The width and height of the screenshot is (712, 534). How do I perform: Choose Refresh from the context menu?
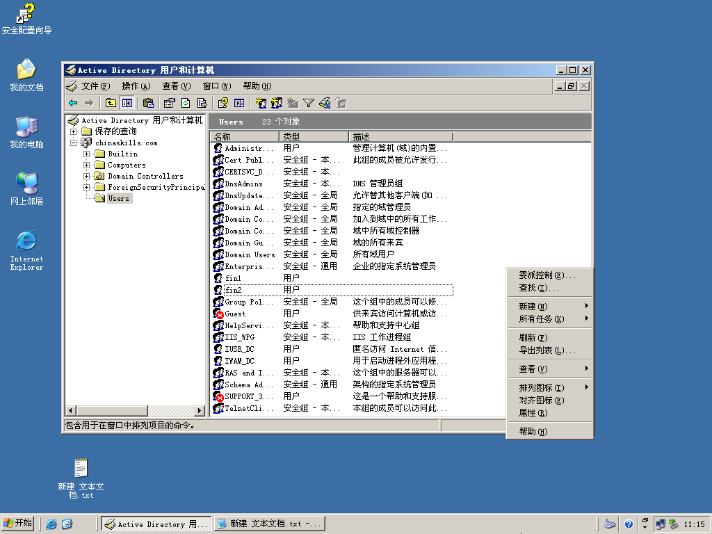[549, 338]
